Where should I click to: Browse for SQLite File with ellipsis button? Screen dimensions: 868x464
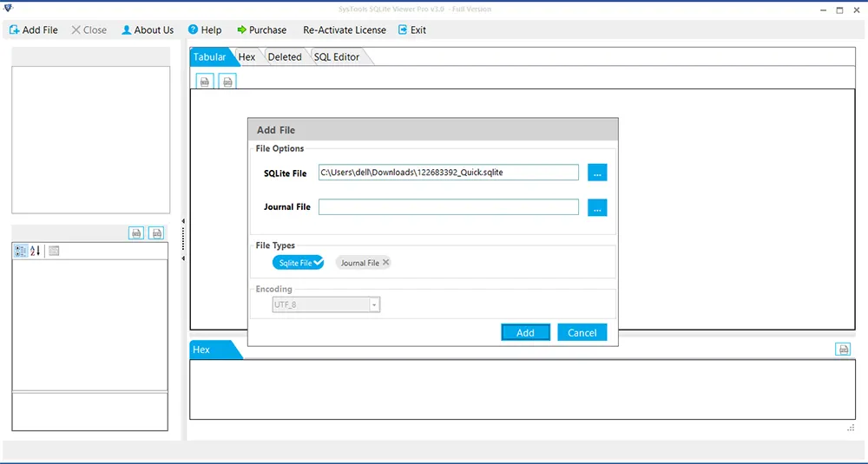[x=597, y=173]
